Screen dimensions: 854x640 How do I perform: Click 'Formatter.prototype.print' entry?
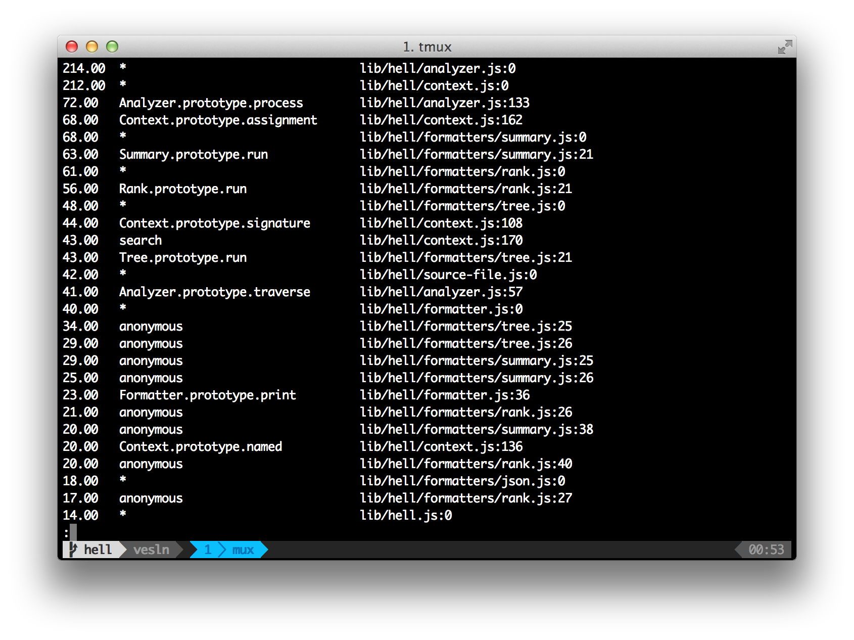[208, 395]
